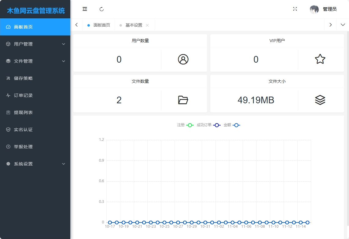Image resolution: width=349 pixels, height=239 pixels.
Task: Click the cube icon beside 用户管理
Action: (8, 44)
